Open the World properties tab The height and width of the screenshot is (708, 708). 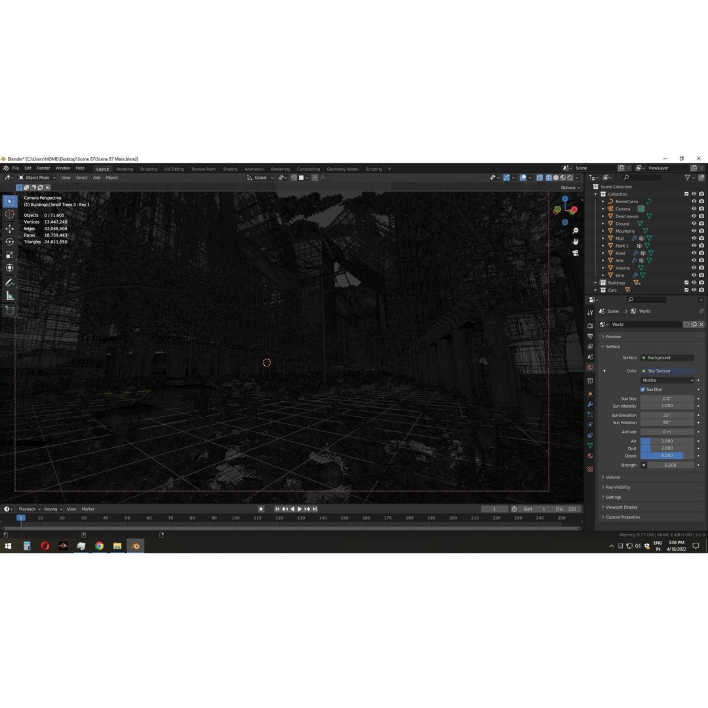590,368
